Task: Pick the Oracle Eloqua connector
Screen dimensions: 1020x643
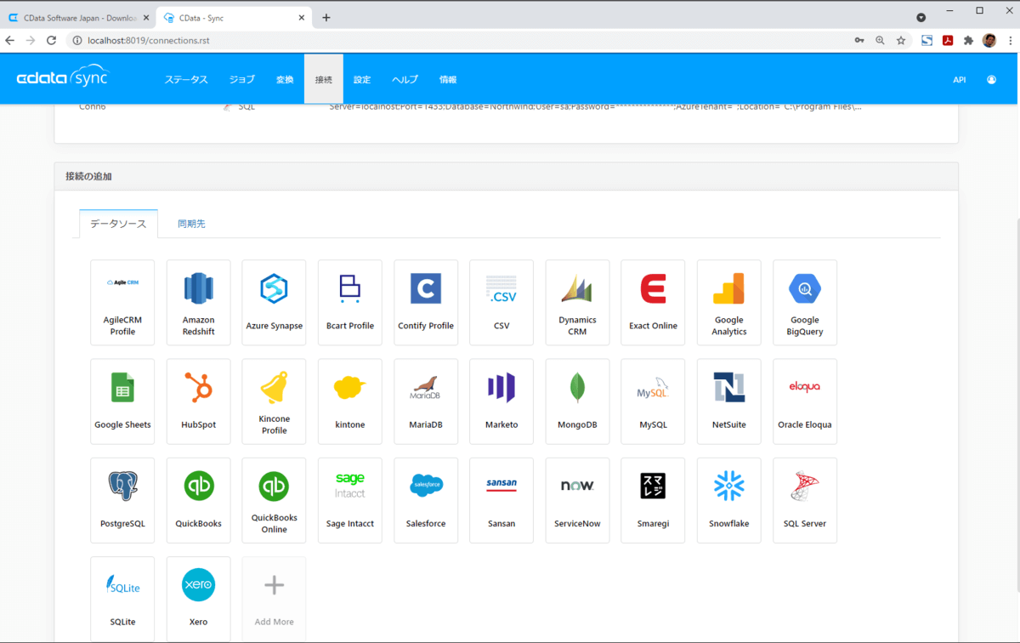Action: [805, 401]
